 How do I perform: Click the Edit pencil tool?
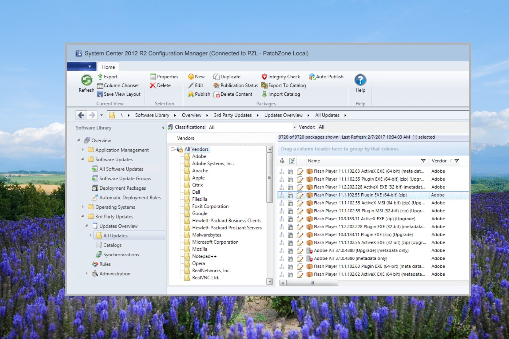click(x=196, y=85)
